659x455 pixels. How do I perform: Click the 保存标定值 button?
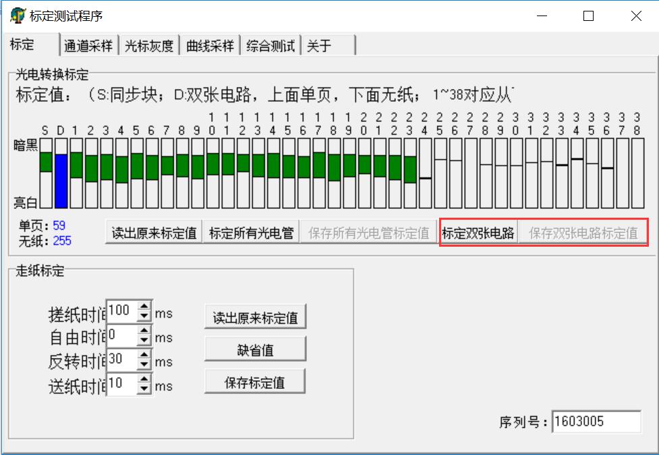point(255,382)
